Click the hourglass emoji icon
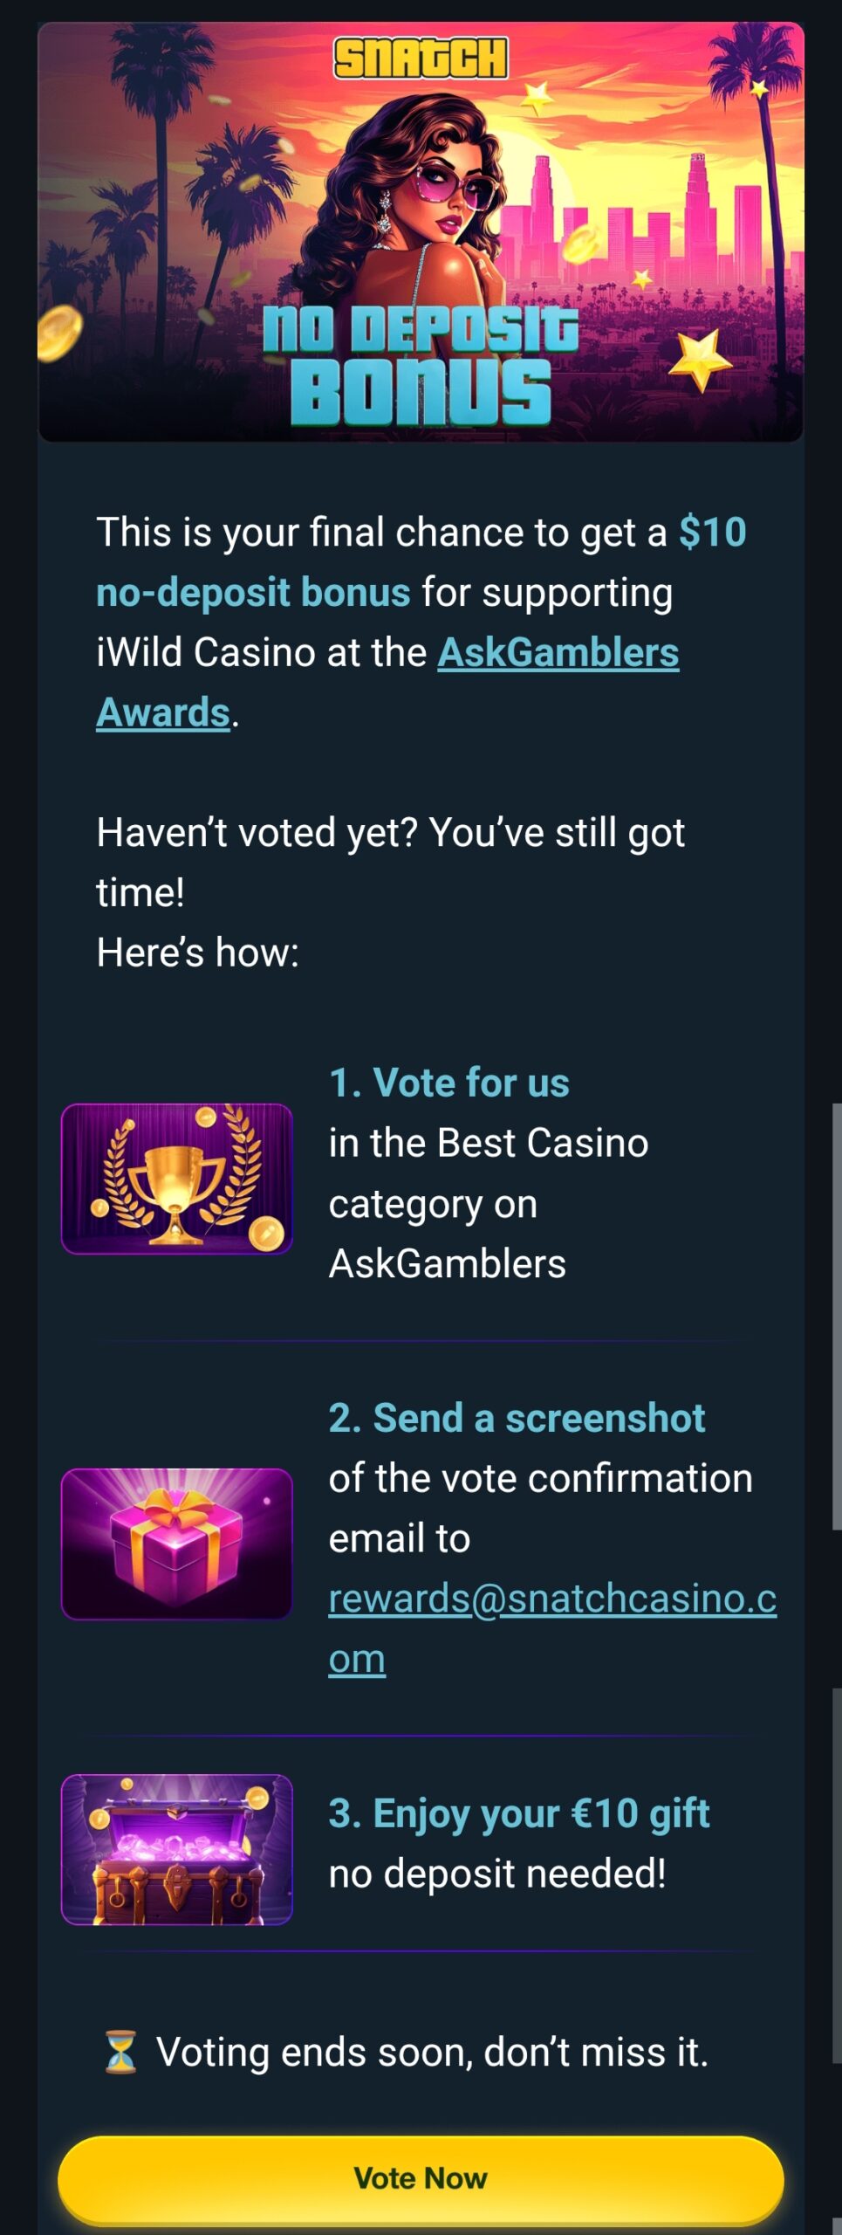The image size is (842, 2235). tap(120, 2052)
